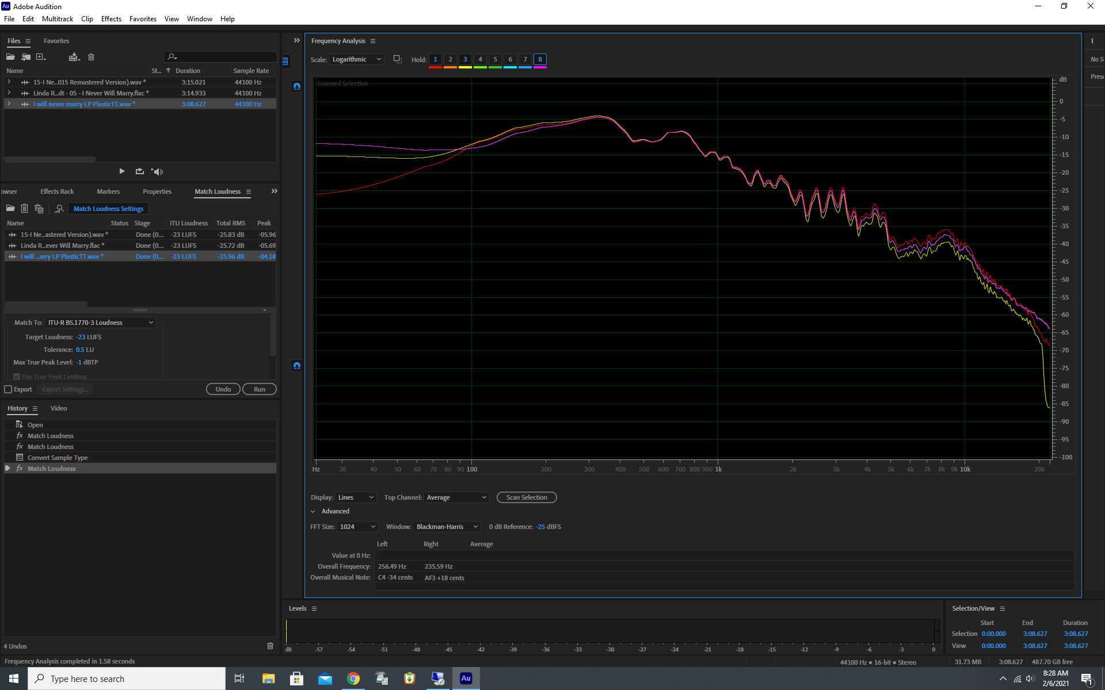The width and height of the screenshot is (1105, 690).
Task: Click icon next to Scale dropdown
Action: (x=397, y=59)
